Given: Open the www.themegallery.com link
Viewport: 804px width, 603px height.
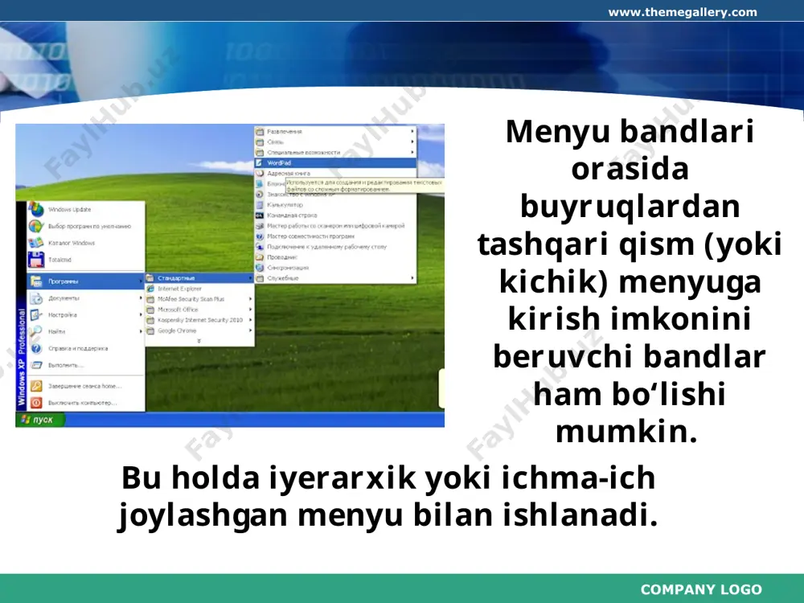Looking at the screenshot, I should point(683,12).
